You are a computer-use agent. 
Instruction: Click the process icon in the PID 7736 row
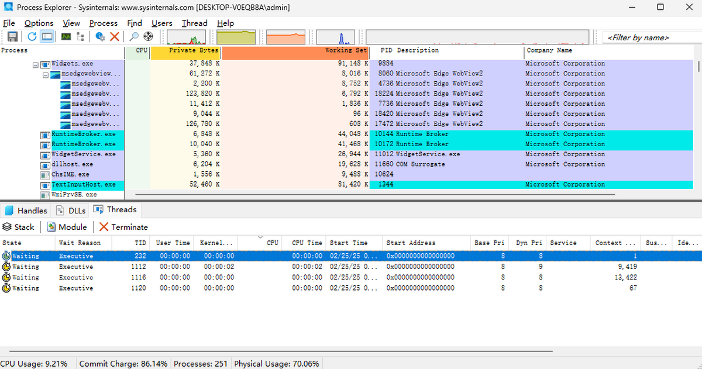66,104
